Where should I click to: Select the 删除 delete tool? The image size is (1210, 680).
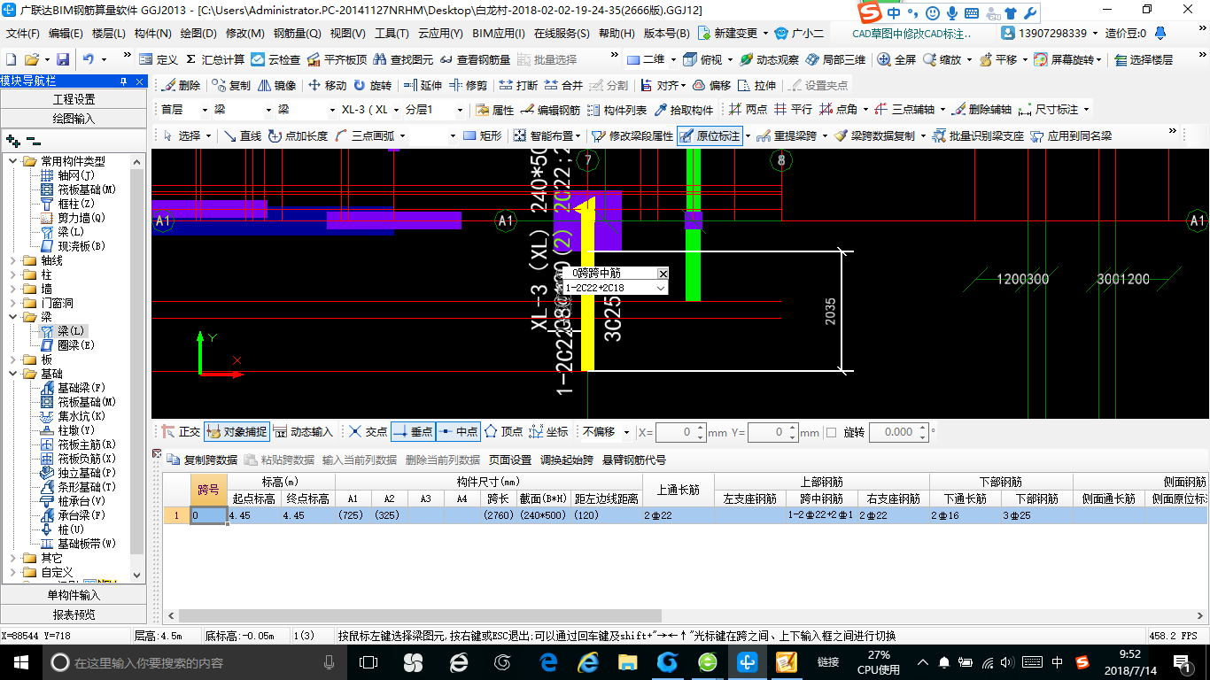tap(182, 86)
